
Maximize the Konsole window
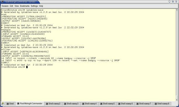coord(173,2)
